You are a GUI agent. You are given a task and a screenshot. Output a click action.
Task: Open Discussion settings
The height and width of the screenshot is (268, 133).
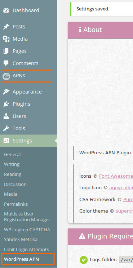(x=15, y=185)
